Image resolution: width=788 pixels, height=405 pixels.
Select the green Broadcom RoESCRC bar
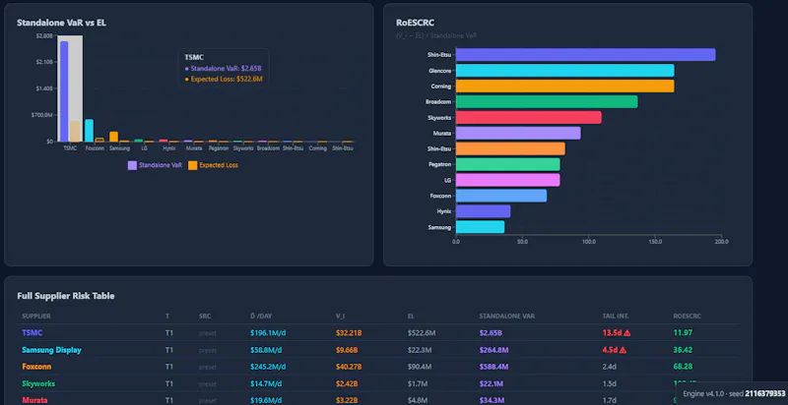tap(547, 102)
